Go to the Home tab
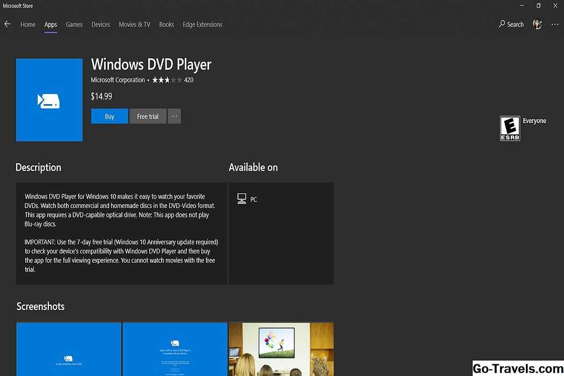The width and height of the screenshot is (564, 376). 28,25
